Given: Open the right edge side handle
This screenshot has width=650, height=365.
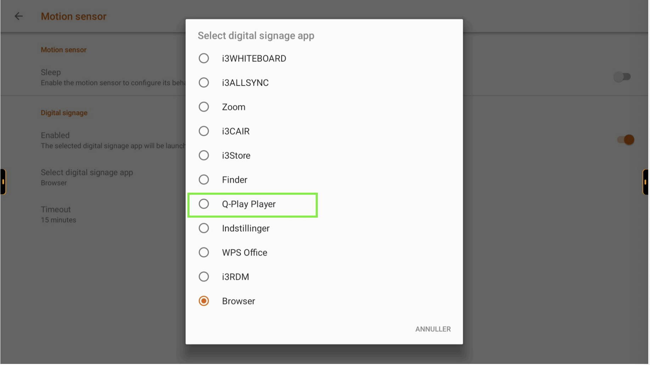Looking at the screenshot, I should pyautogui.click(x=646, y=182).
